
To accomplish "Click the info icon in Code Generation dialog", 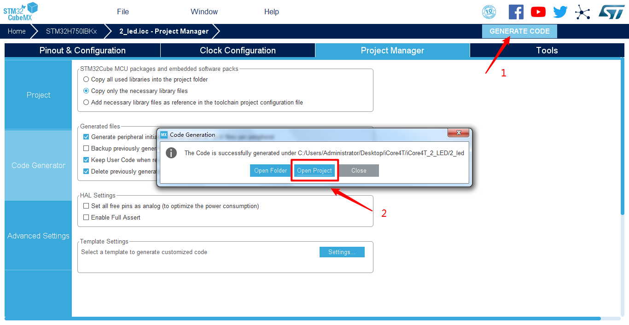I will tap(171, 153).
